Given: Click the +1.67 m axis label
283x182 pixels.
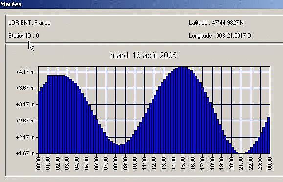Looking at the screenshot, I should pyautogui.click(x=25, y=153).
